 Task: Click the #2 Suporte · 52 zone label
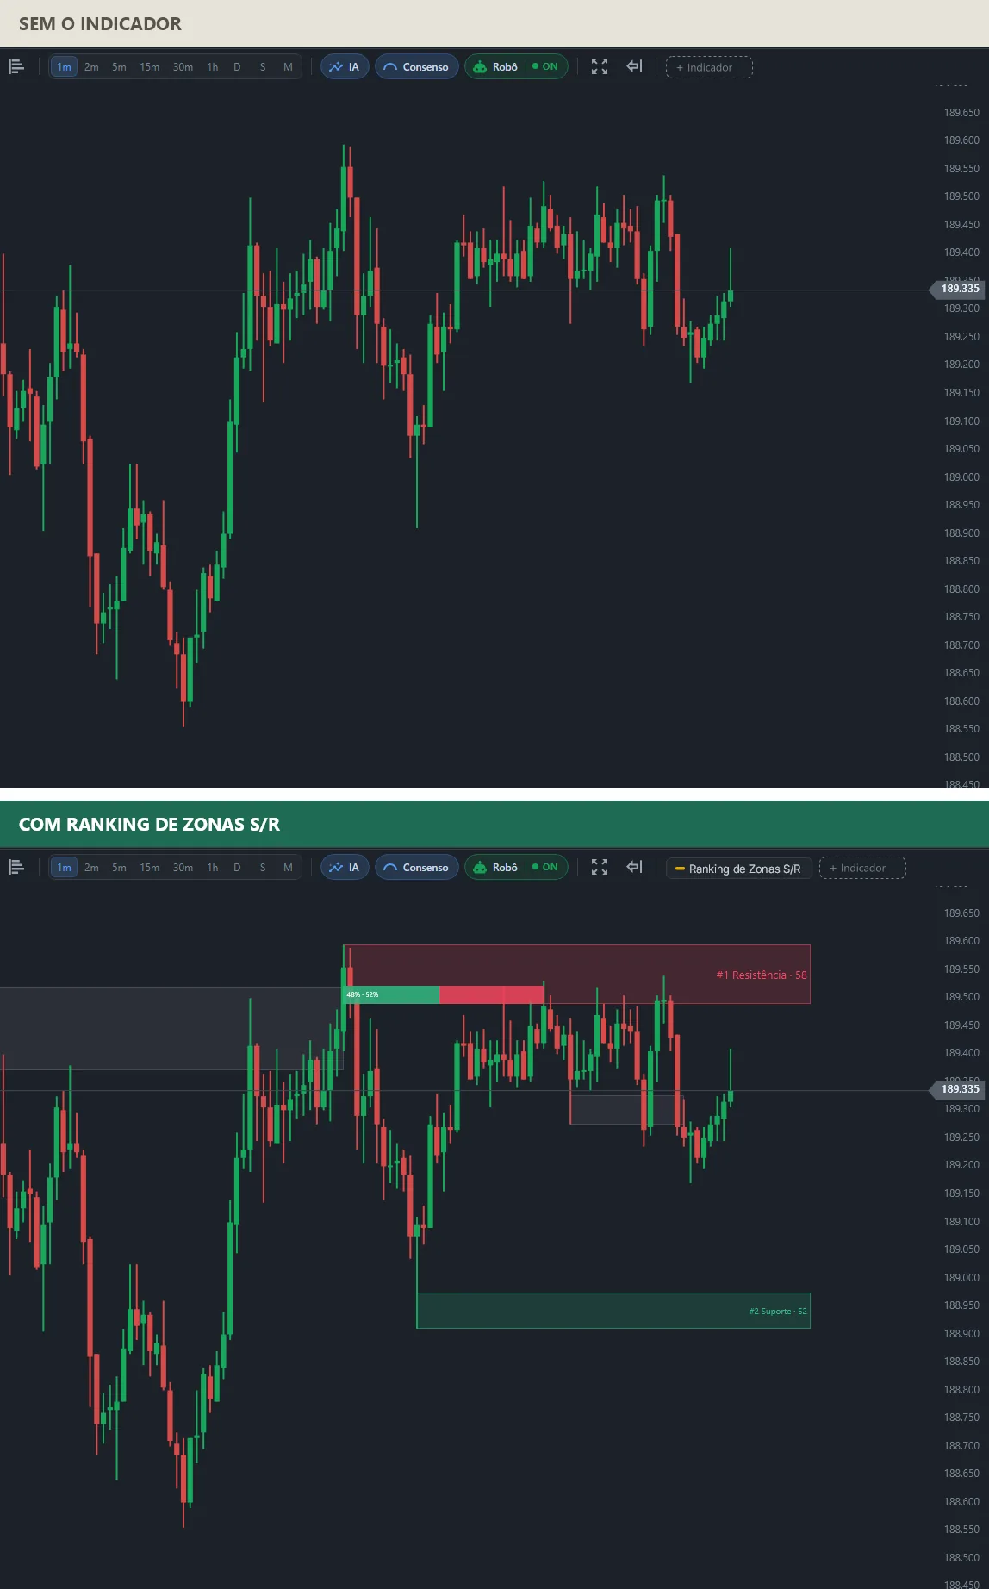(778, 1312)
